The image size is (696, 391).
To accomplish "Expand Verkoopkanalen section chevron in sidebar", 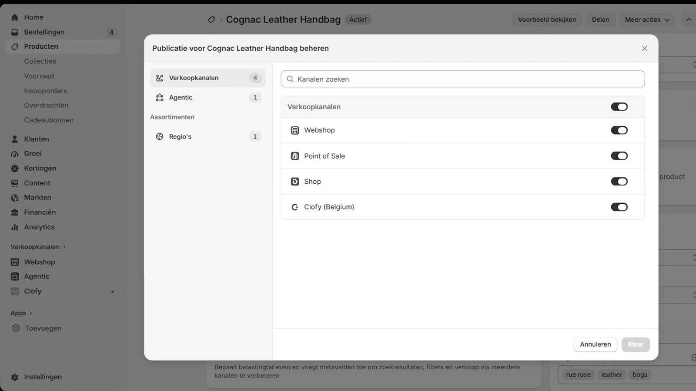I will click(x=64, y=247).
